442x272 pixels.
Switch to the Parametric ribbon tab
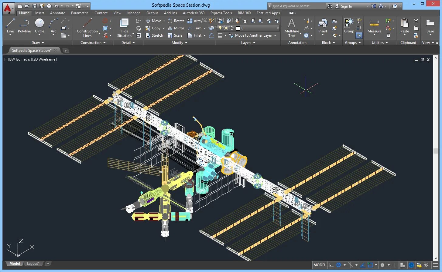80,13
